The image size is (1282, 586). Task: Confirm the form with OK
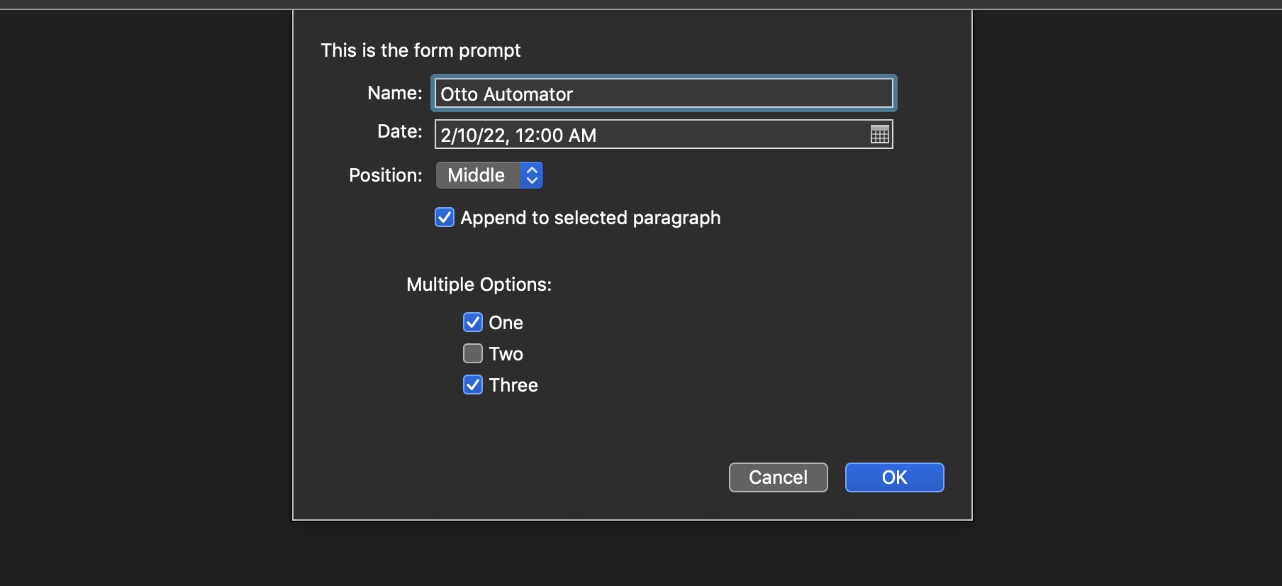click(894, 477)
